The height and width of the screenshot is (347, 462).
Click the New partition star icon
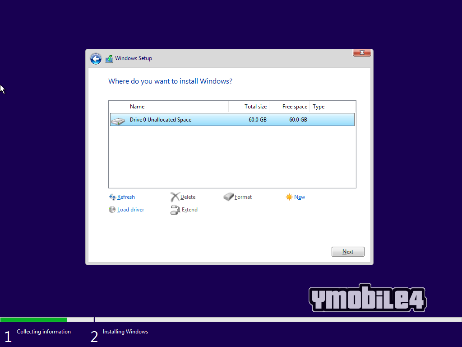pyautogui.click(x=289, y=197)
